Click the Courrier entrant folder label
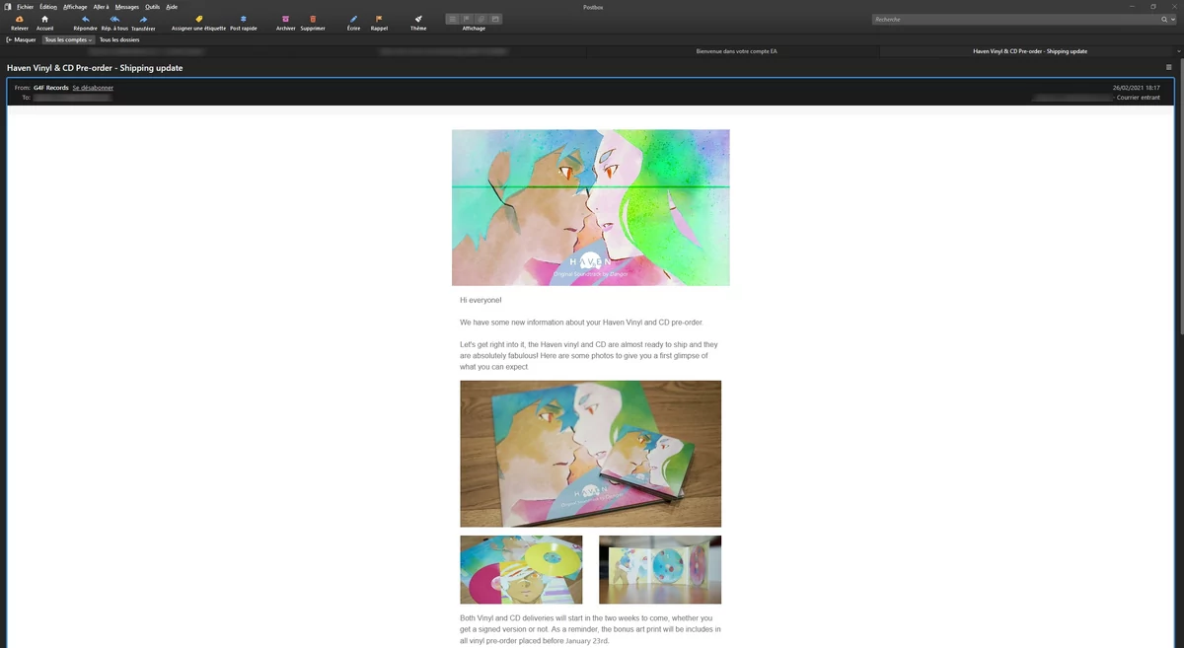 point(1139,98)
